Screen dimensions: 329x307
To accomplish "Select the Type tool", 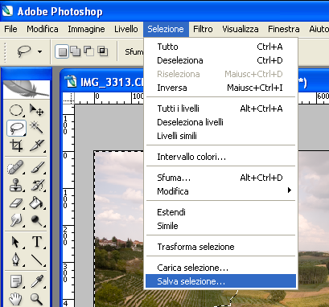I will click(x=37, y=242).
